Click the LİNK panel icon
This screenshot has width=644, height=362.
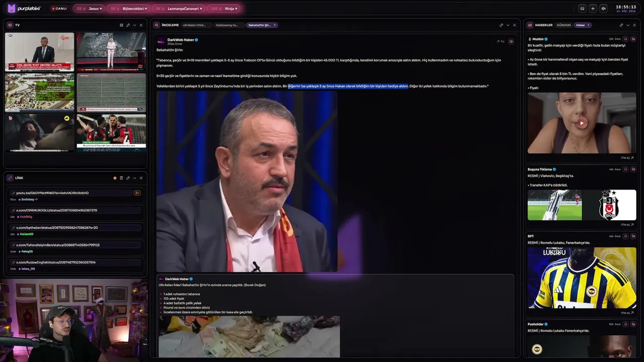[x=10, y=178]
